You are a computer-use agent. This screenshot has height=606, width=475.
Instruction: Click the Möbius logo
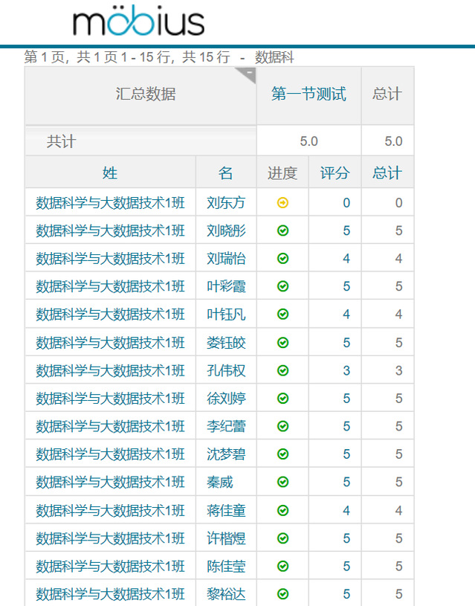click(138, 22)
